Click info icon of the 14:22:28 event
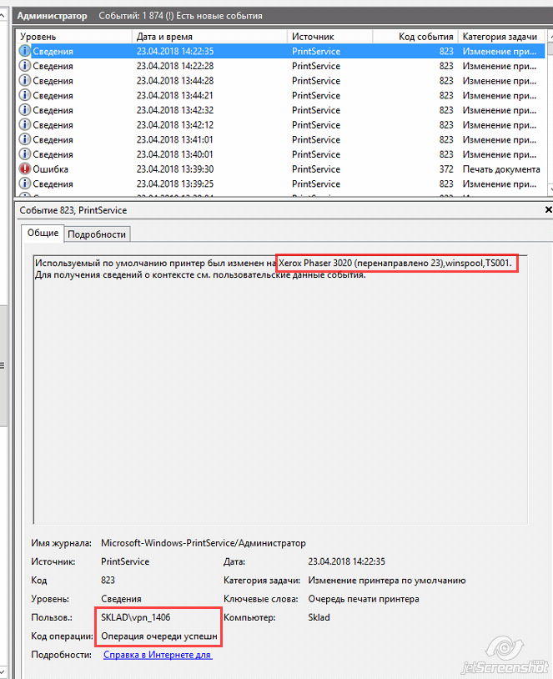The height and width of the screenshot is (679, 553). 25,66
